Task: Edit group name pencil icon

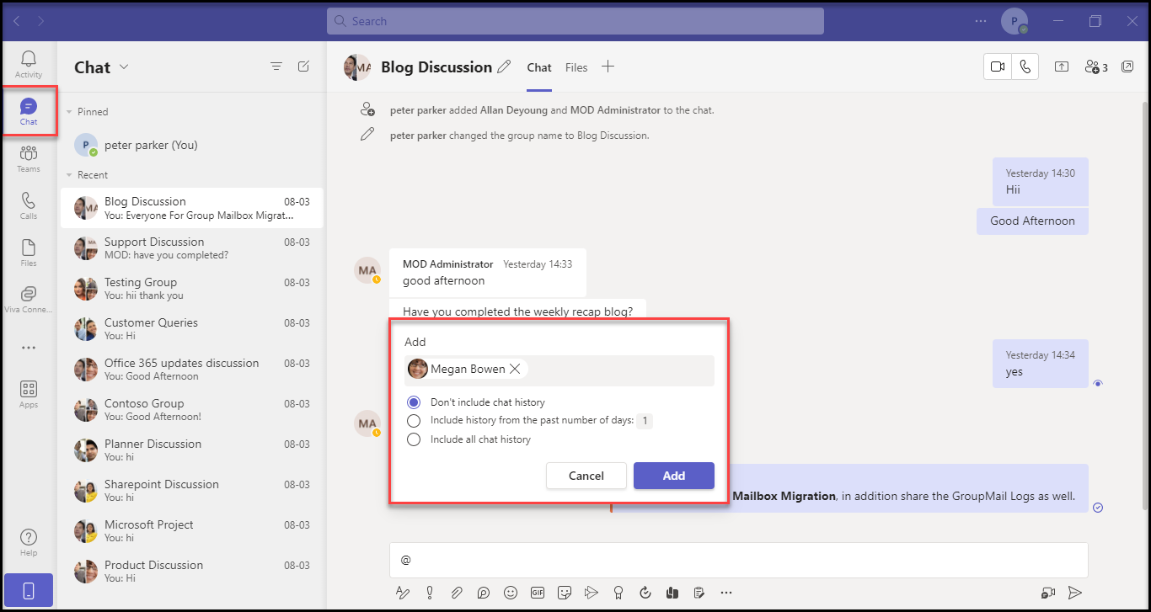Action: [x=504, y=67]
